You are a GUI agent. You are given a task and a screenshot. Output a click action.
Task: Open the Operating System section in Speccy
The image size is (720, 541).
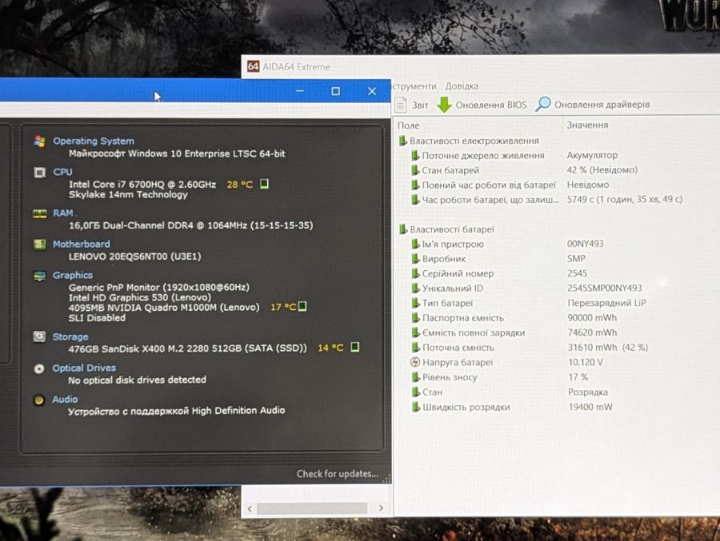[94, 141]
